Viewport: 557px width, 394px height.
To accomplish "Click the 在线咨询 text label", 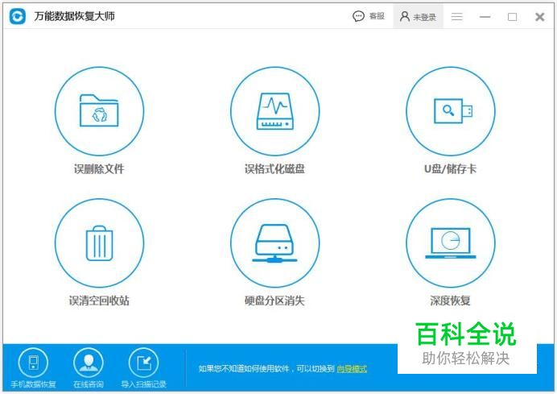I will pyautogui.click(x=89, y=384).
